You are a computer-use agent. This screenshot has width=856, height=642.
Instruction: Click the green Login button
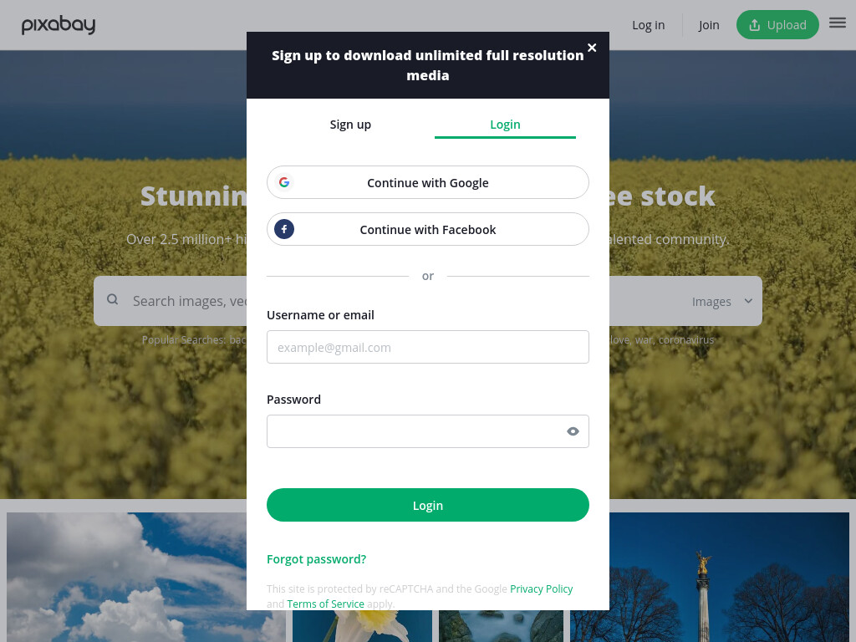click(x=427, y=505)
